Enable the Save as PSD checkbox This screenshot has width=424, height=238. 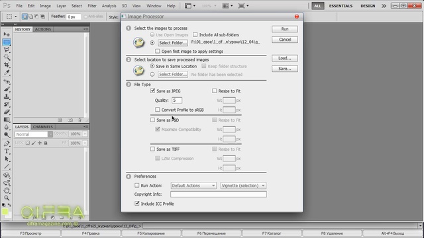click(152, 120)
